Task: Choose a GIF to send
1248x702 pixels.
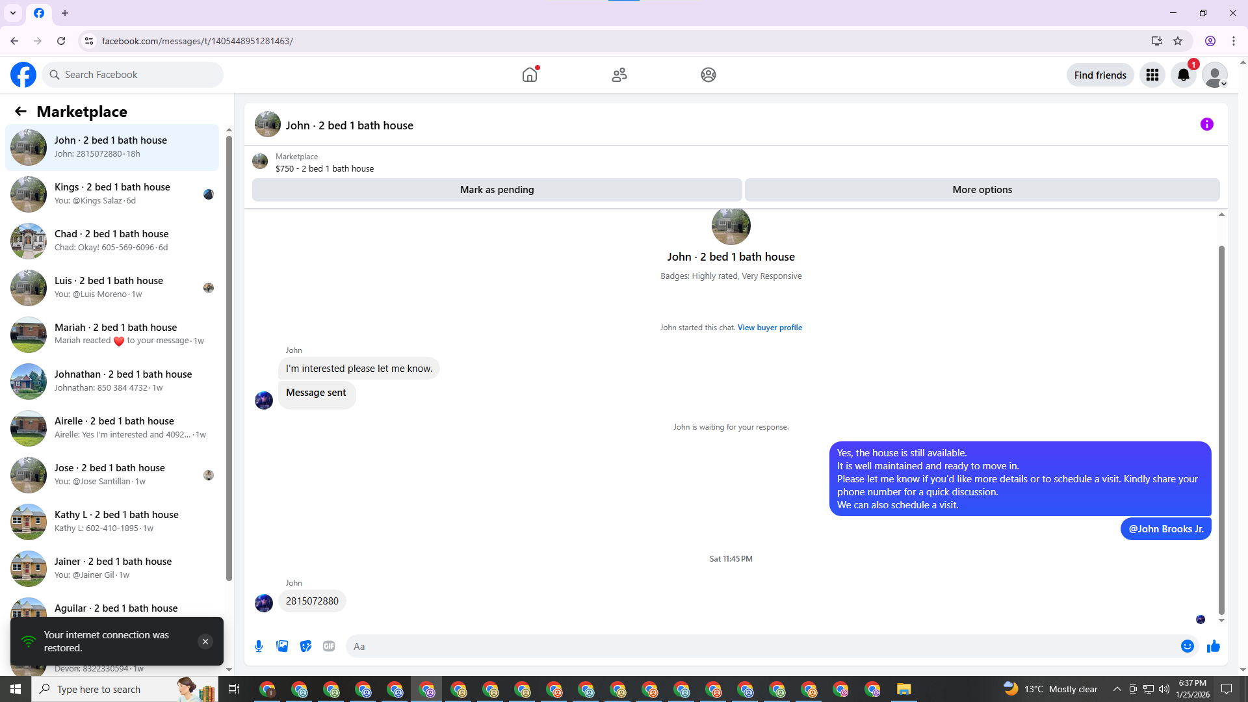Action: coord(329,646)
